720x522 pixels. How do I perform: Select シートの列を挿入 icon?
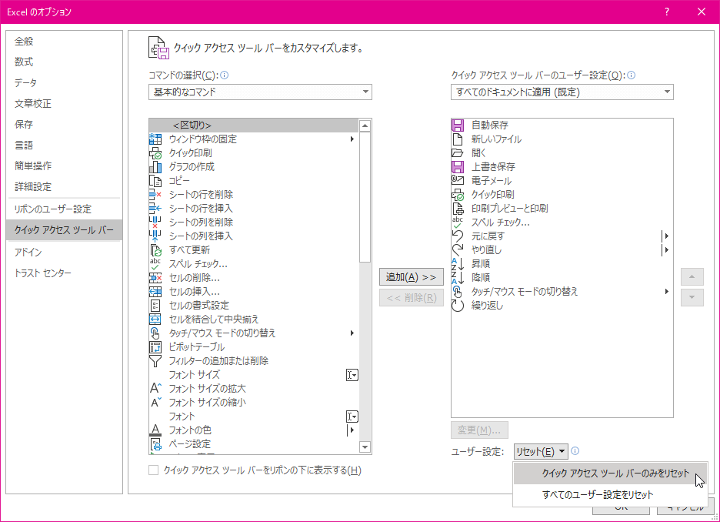(155, 236)
